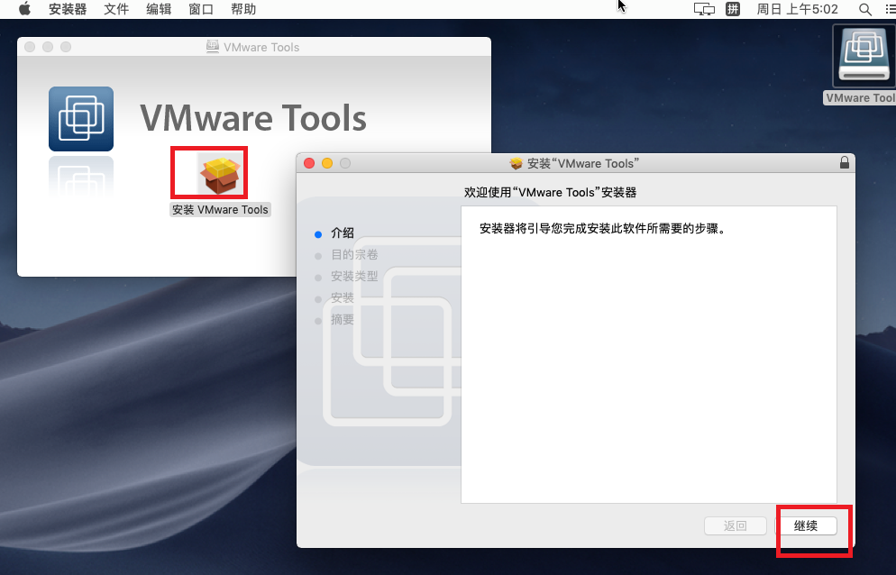Image resolution: width=896 pixels, height=575 pixels.
Task: Click the 安装 VMware Tools package icon
Action: (221, 173)
